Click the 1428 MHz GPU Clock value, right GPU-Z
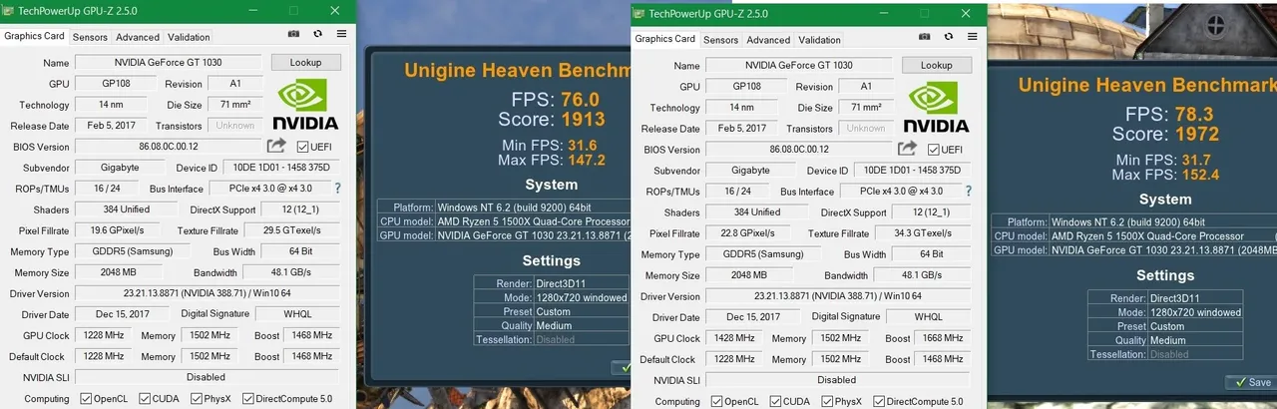This screenshot has height=409, width=1277. [x=733, y=338]
